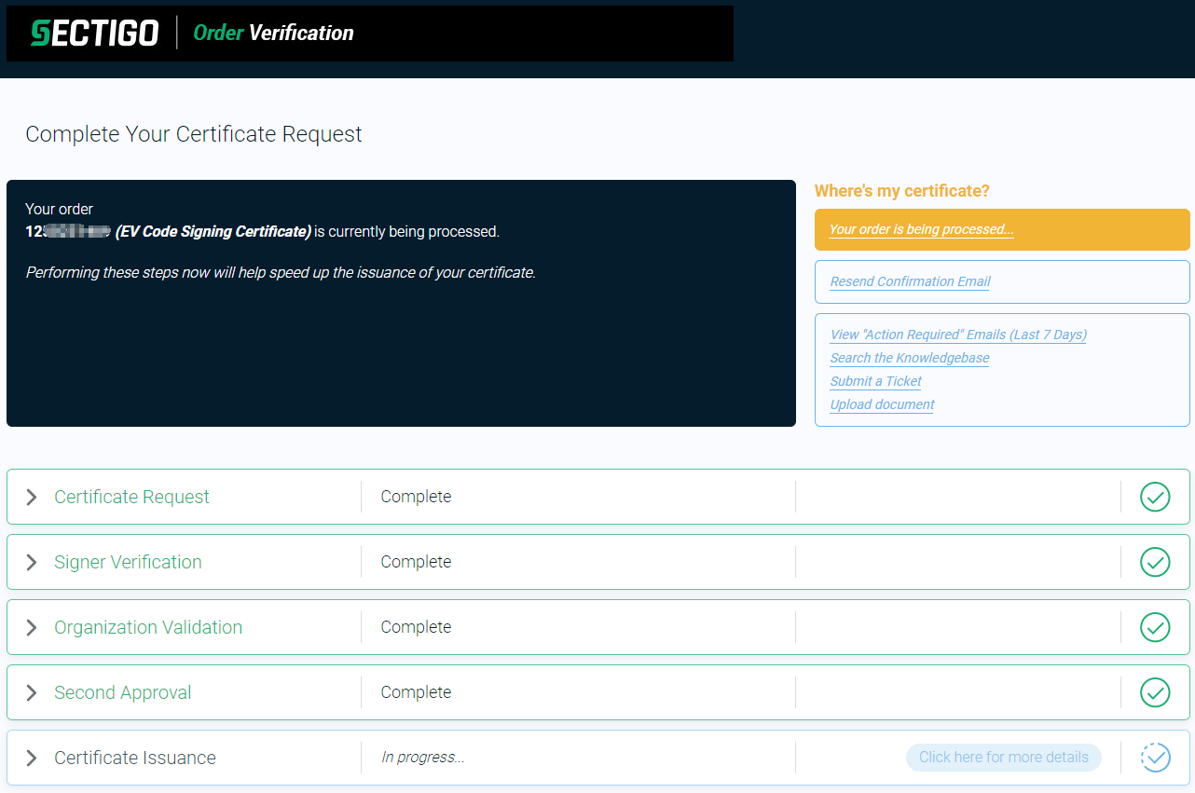Image resolution: width=1195 pixels, height=793 pixels.
Task: Open Search the Knowledgebase link
Action: tap(909, 358)
